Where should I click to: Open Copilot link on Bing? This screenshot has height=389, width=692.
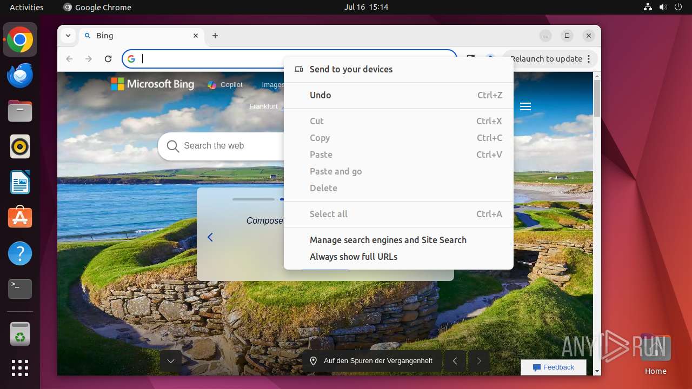click(x=225, y=85)
